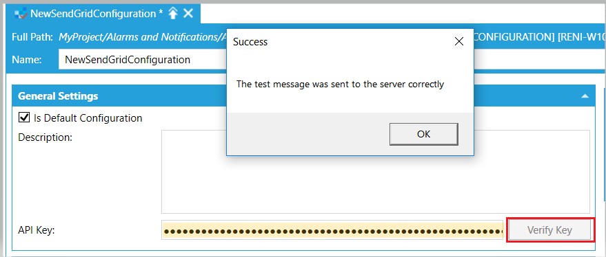This screenshot has width=606, height=257.
Task: Click inside the Name input field
Action: tap(142, 60)
